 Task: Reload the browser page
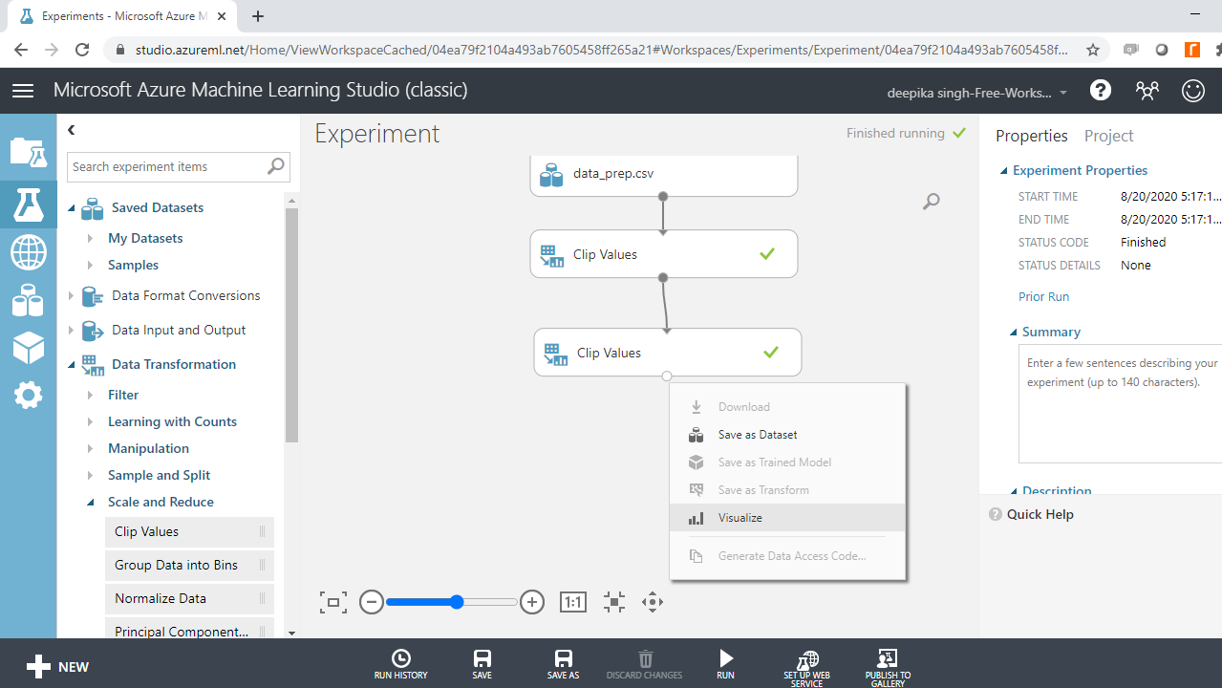click(x=82, y=50)
